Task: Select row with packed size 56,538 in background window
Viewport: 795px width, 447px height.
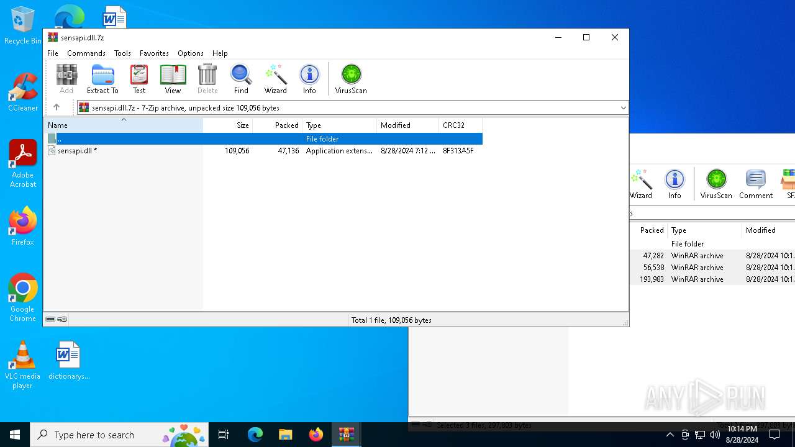Action: tap(712, 267)
